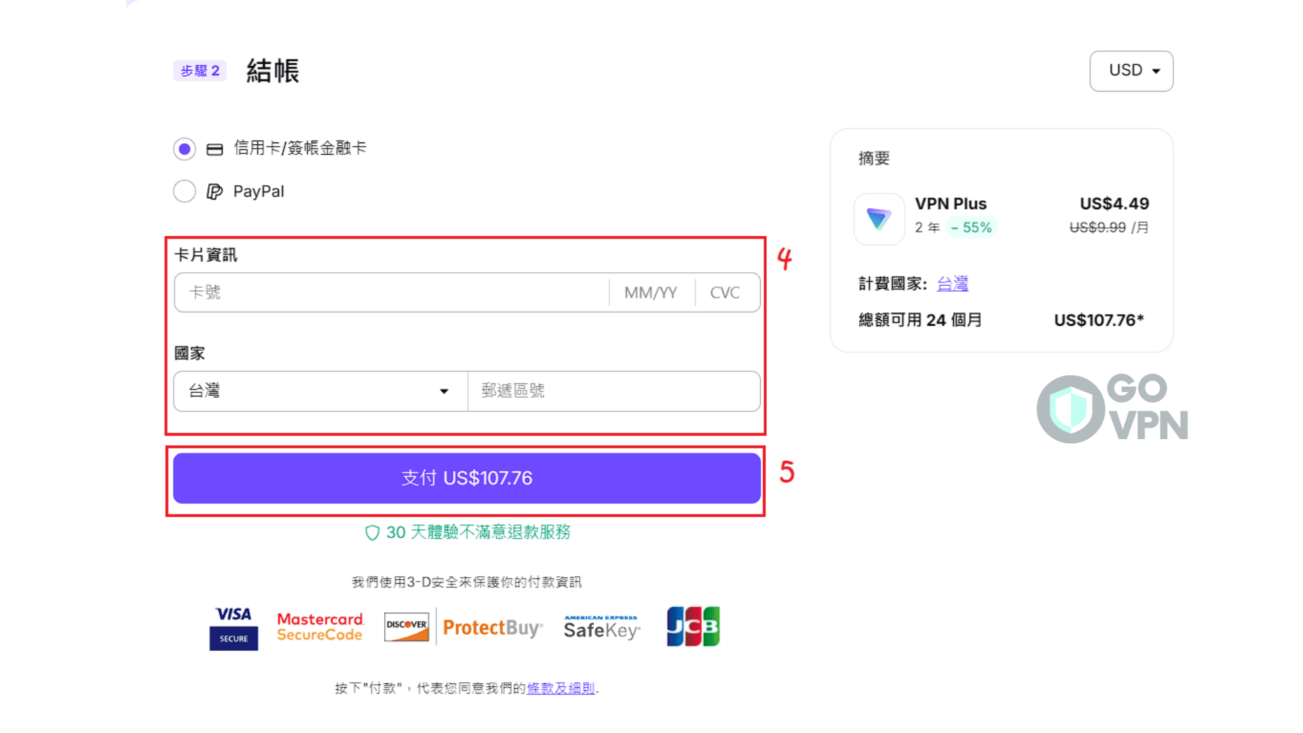Screen dimensions: 1303x733
Task: Click the 台灣 billing country link
Action: [x=952, y=284]
